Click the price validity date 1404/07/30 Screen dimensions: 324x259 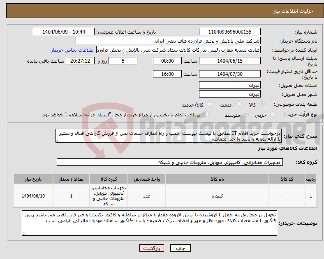coord(229,74)
